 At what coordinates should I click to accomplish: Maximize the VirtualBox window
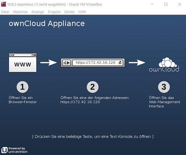(166, 4)
